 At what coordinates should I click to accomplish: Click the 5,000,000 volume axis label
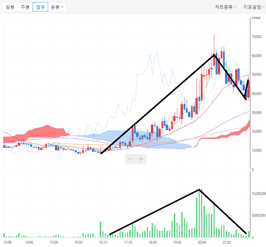(x=259, y=215)
